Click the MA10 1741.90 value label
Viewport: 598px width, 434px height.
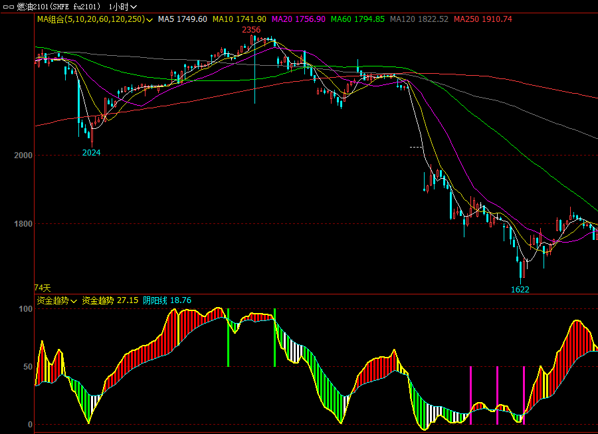[239, 19]
